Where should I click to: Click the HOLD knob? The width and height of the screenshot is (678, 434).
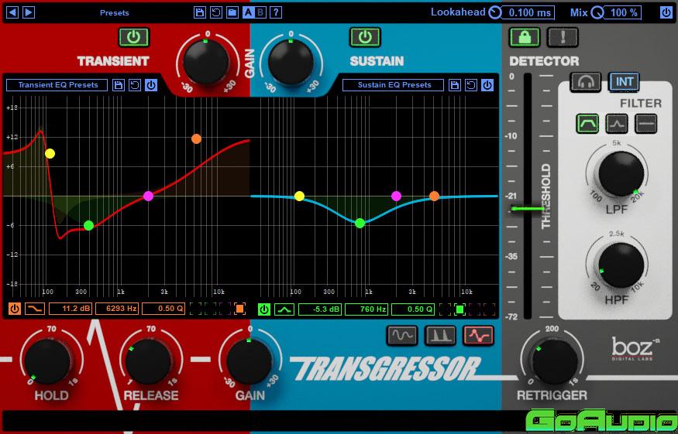(46, 361)
